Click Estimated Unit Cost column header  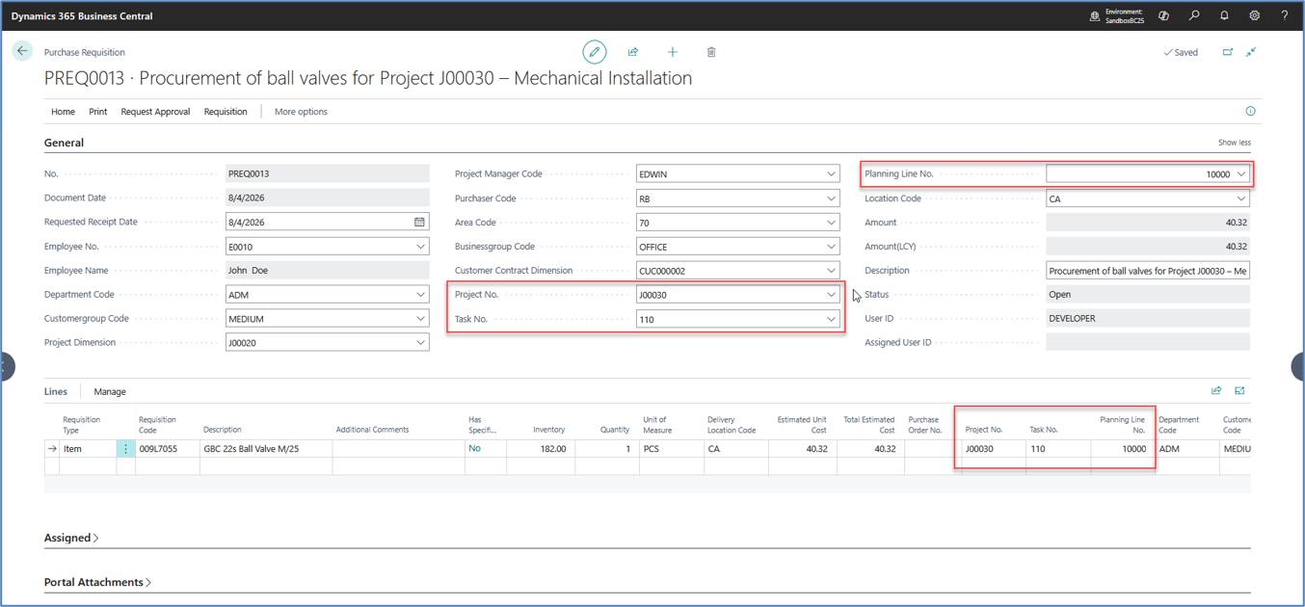[x=802, y=425]
